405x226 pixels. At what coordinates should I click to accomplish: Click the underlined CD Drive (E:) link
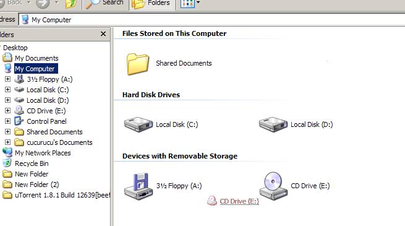point(239,201)
